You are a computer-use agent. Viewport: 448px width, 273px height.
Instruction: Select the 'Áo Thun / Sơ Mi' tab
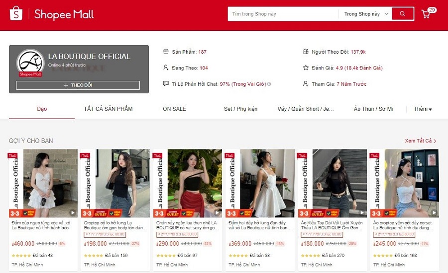coord(373,109)
